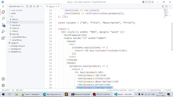Click the editor vertical scrollbar
173x97 pixels.
tap(172, 36)
